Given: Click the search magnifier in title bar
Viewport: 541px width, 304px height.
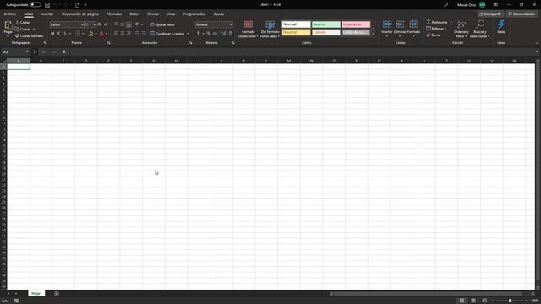Looking at the screenshot, I should [x=445, y=5].
